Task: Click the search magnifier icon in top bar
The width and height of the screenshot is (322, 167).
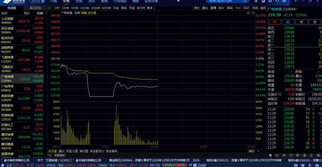Action: pyautogui.click(x=245, y=1)
